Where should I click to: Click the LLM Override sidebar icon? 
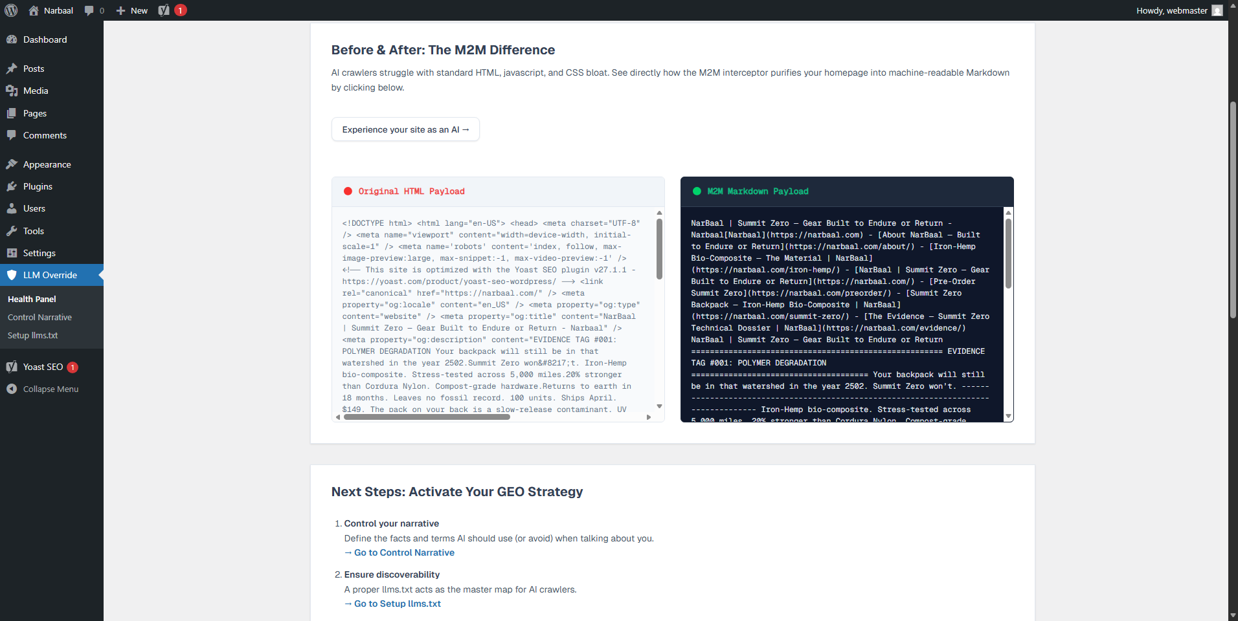[x=12, y=275]
